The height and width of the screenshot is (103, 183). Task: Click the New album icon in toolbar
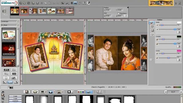tap(21, 3)
